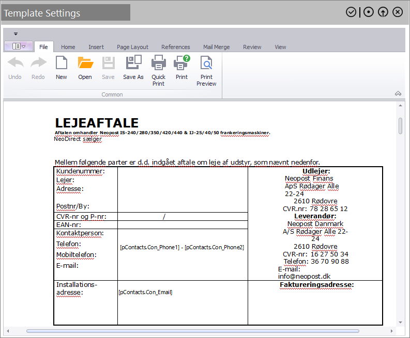
Task: Click the circle-dot icon in title bar
Action: pos(369,12)
